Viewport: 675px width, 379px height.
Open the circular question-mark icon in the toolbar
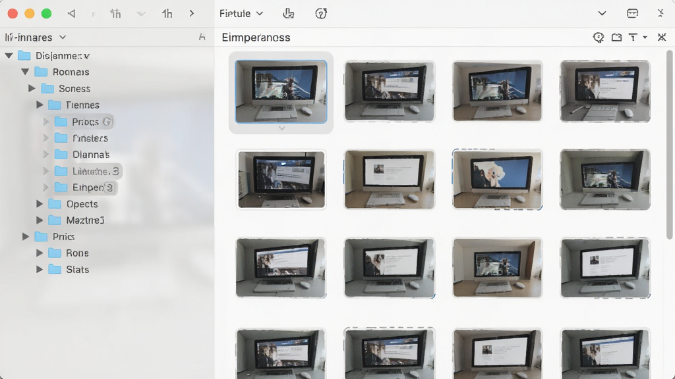tap(321, 14)
